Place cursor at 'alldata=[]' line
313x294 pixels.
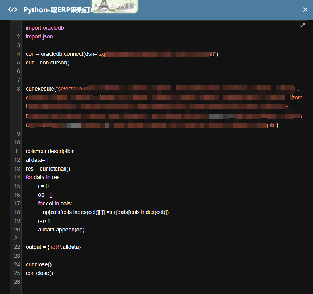[x=37, y=160]
